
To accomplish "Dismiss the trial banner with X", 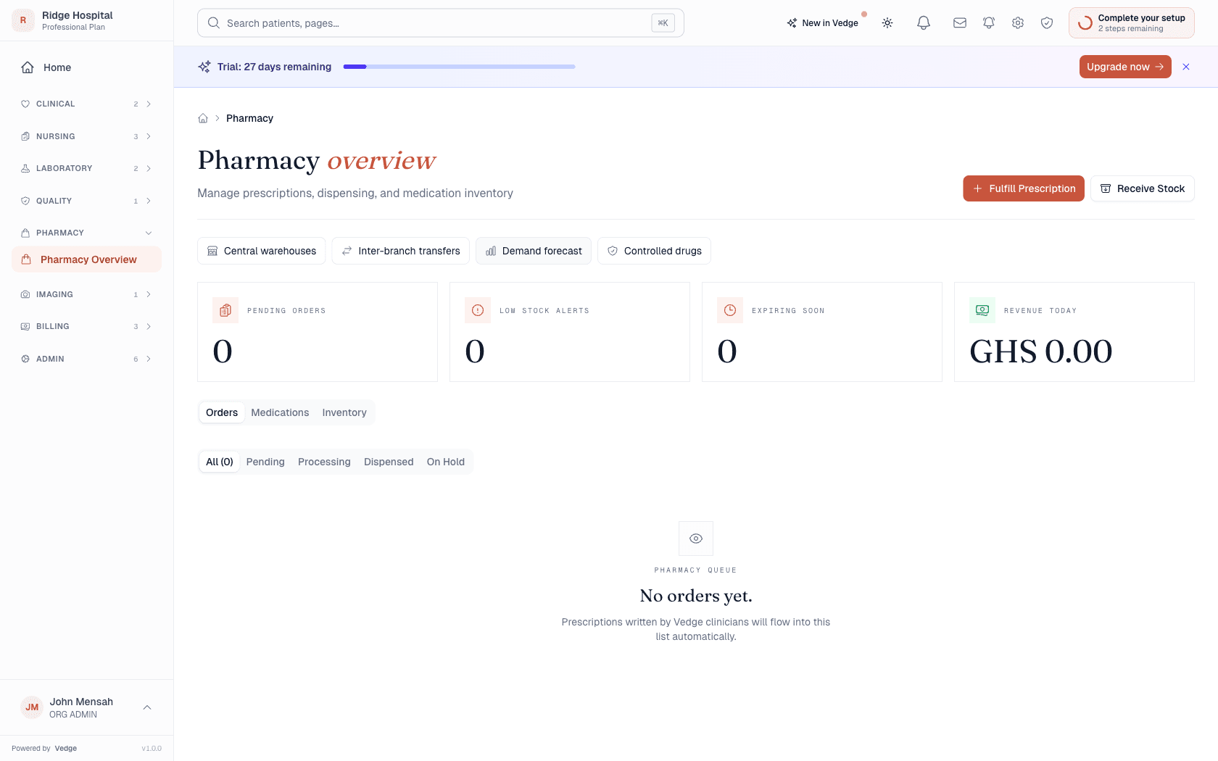I will click(1186, 67).
